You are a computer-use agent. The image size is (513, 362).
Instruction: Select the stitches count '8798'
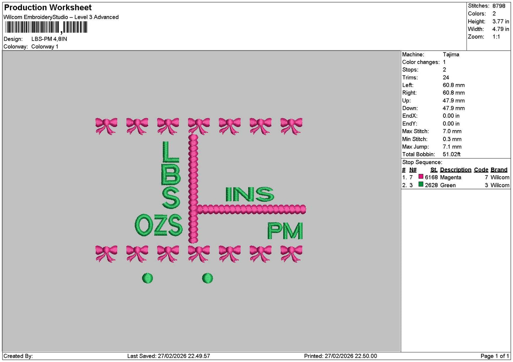tap(499, 6)
